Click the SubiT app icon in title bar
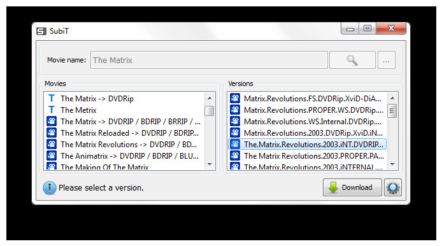The width and height of the screenshot is (442, 246). pos(41,31)
